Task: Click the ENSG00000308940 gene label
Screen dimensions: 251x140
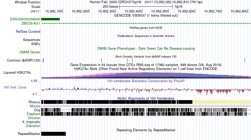Action: [25, 19]
